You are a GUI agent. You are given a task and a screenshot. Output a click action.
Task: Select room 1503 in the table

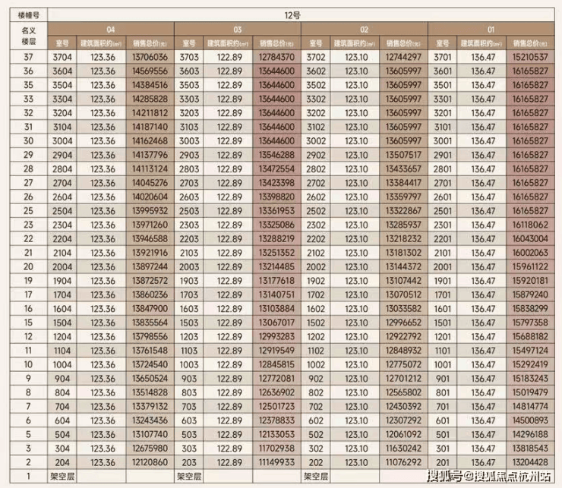(190, 323)
